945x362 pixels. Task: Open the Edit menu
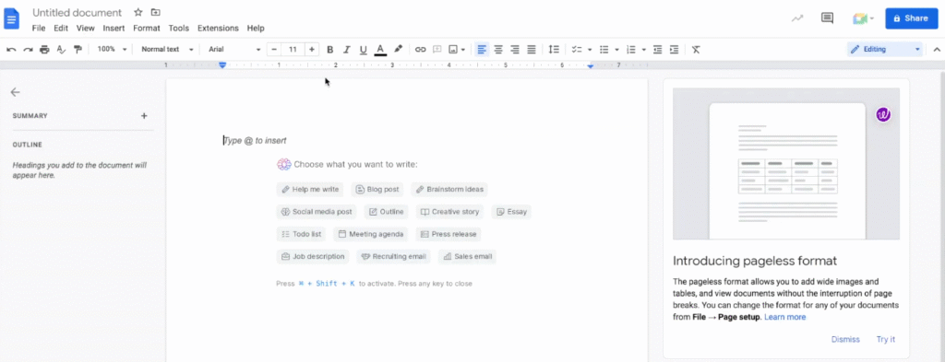point(60,29)
